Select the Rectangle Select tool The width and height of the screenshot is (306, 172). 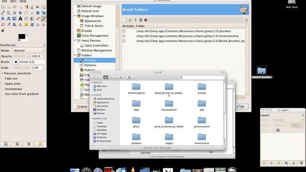tap(3, 7)
